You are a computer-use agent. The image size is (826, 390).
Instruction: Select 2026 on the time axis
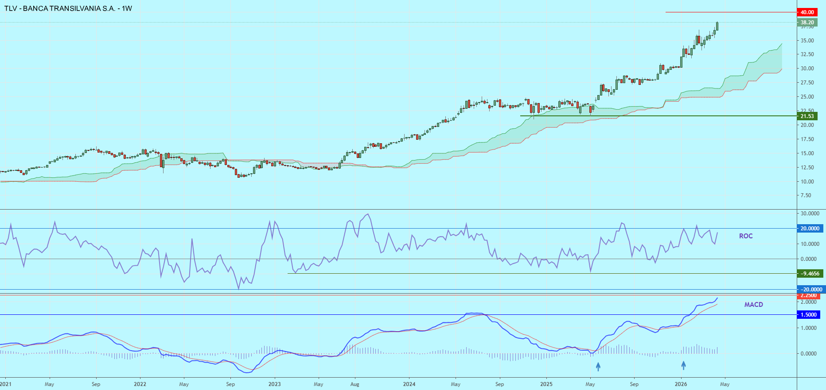pyautogui.click(x=681, y=384)
